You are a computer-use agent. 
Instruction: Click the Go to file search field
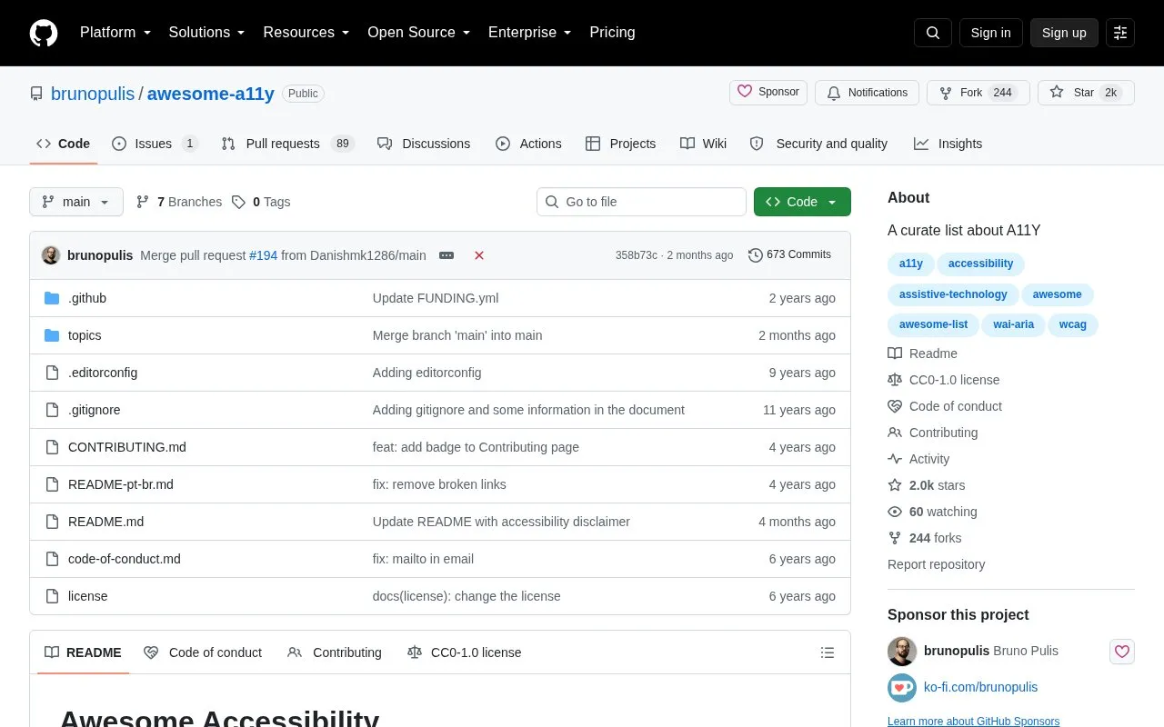click(x=641, y=202)
